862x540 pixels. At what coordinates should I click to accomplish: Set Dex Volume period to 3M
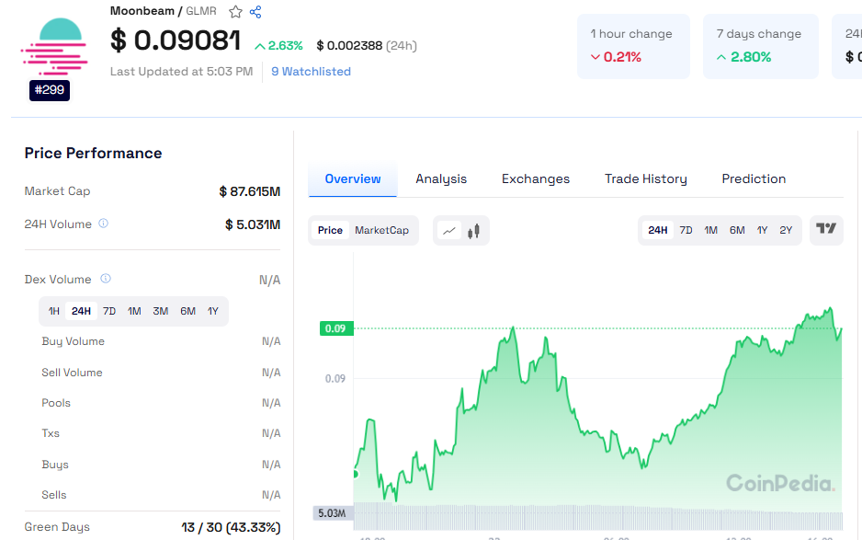click(x=161, y=311)
